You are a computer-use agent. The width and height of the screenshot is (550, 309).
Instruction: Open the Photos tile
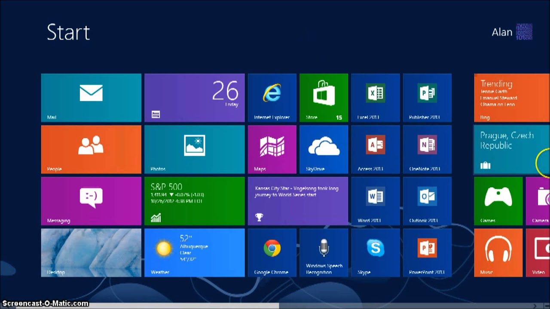[x=195, y=149]
